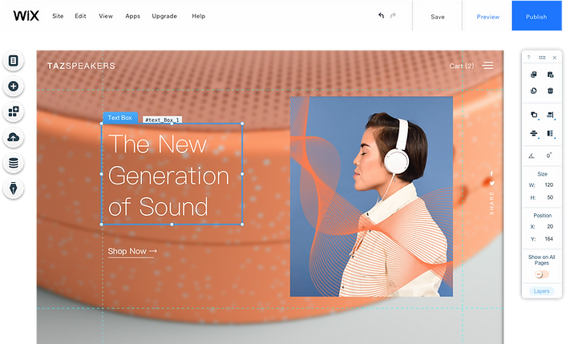566x344 pixels.
Task: Click the copy icon in toolbox panel
Action: click(533, 75)
